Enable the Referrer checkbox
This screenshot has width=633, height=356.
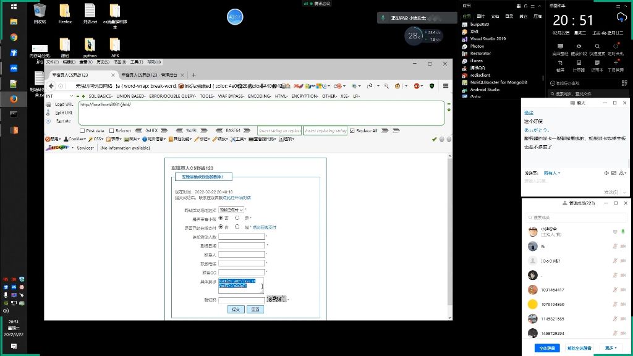pyautogui.click(x=111, y=131)
